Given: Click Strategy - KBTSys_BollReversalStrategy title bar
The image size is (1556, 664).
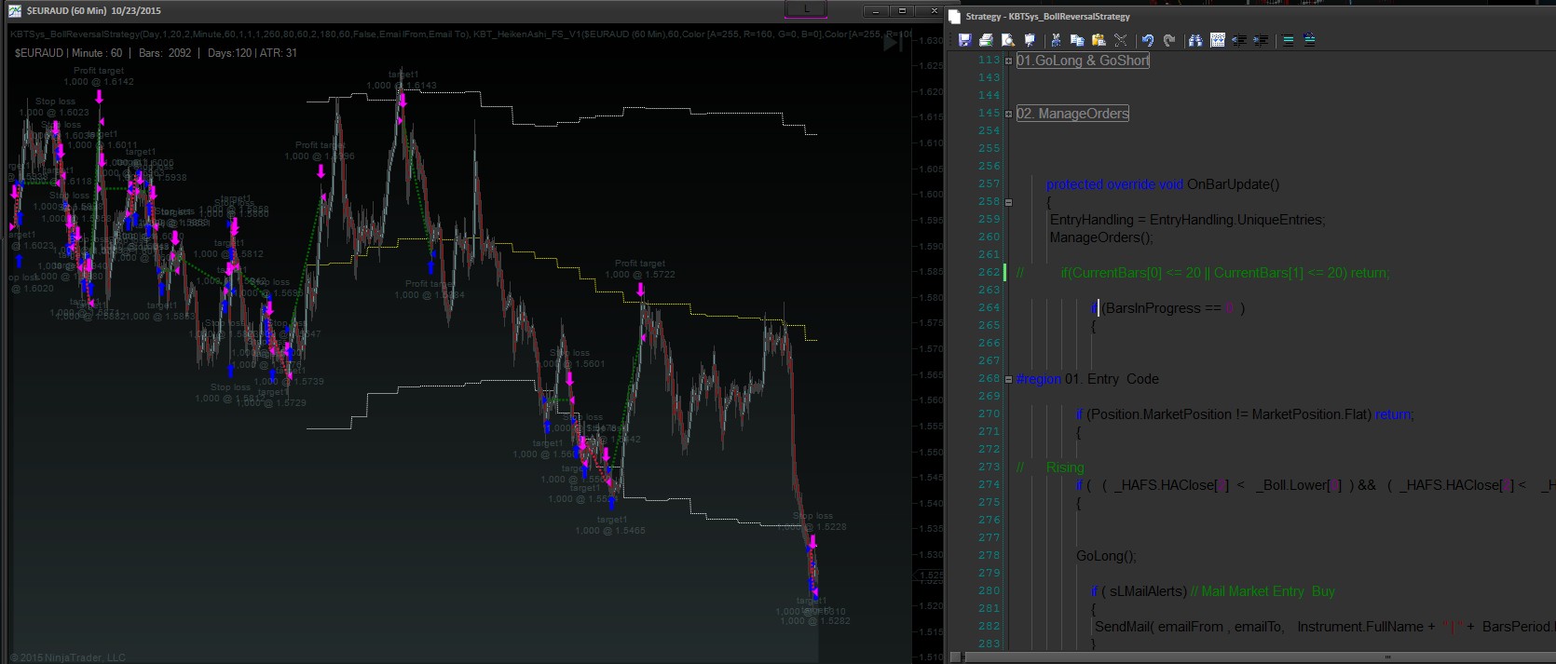Looking at the screenshot, I should [1047, 17].
